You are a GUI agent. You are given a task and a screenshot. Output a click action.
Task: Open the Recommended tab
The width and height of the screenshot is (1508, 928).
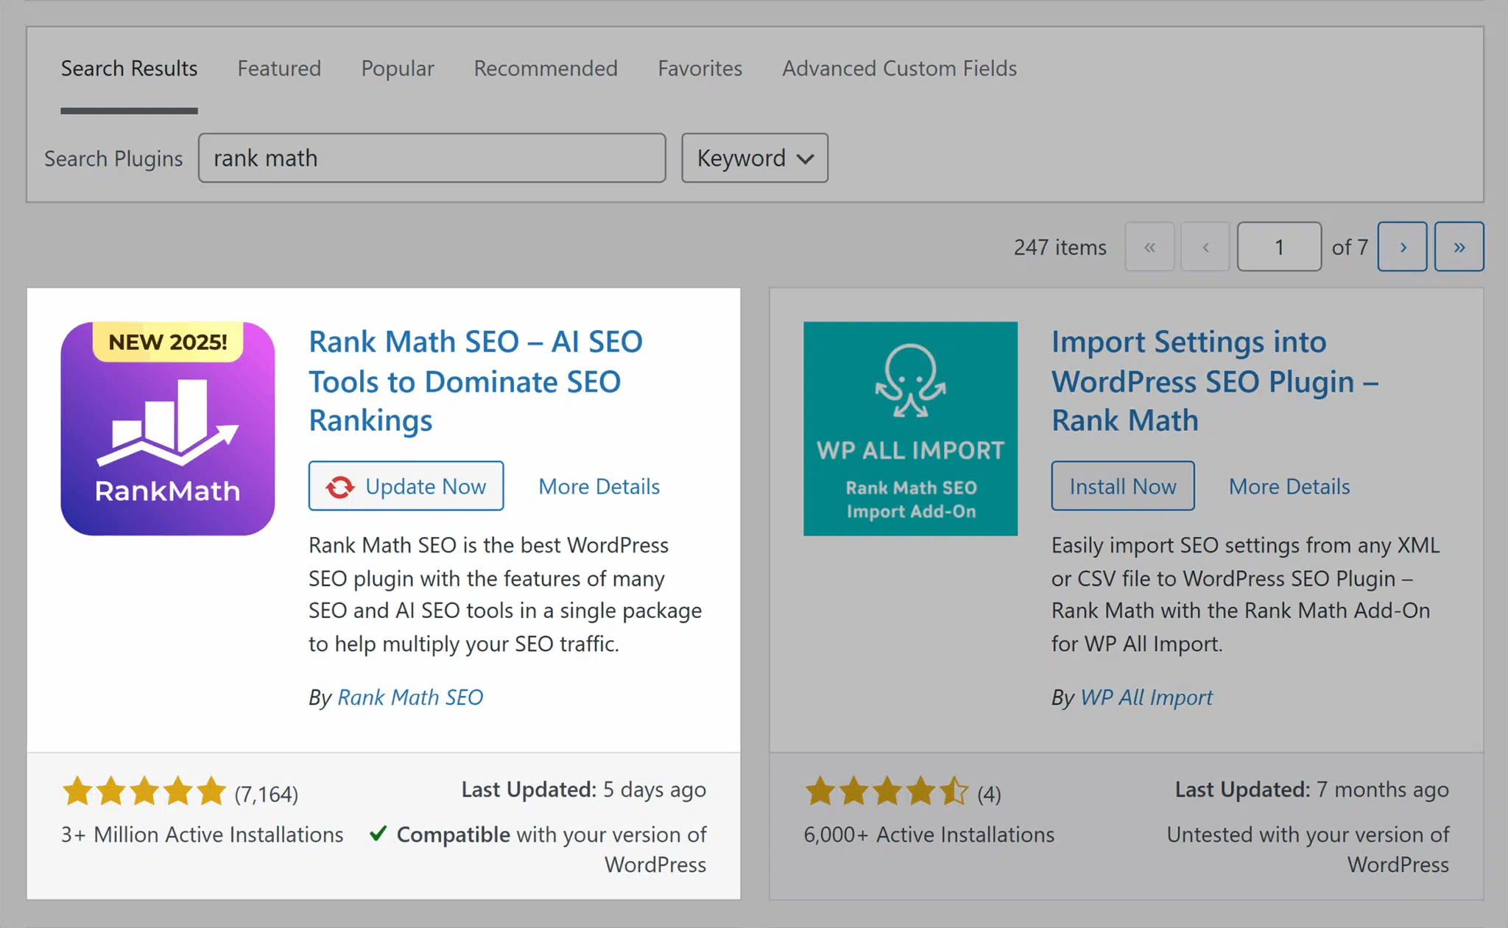pyautogui.click(x=546, y=68)
